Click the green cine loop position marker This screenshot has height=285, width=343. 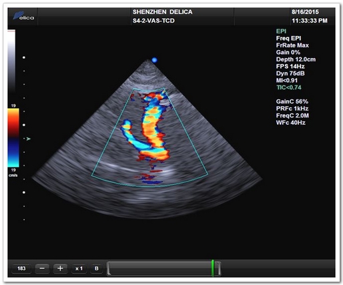pos(213,268)
